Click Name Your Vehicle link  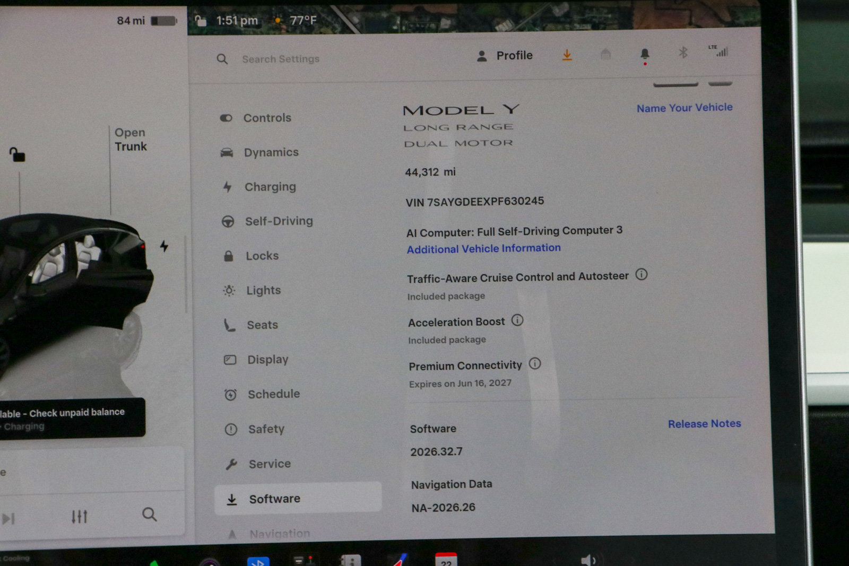click(x=685, y=108)
